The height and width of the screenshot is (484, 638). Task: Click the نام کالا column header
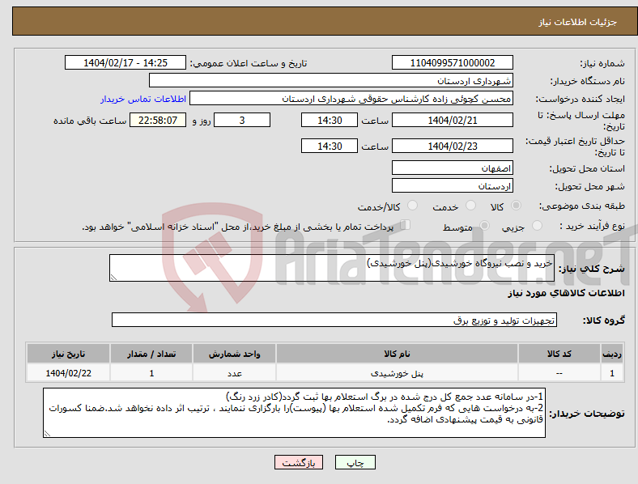point(397,354)
